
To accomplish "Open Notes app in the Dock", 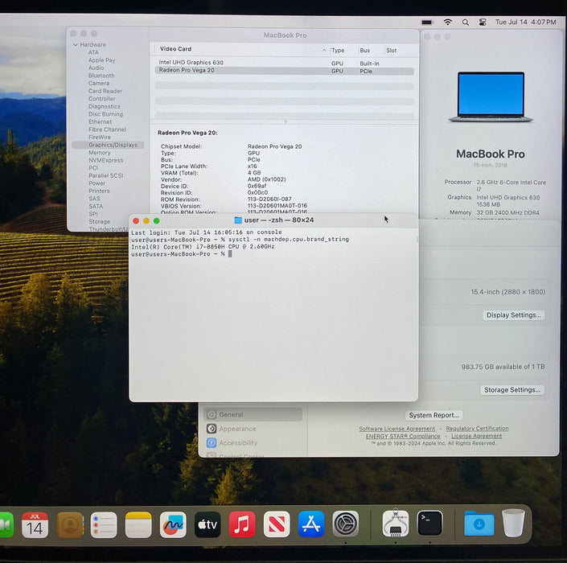I will tap(138, 524).
